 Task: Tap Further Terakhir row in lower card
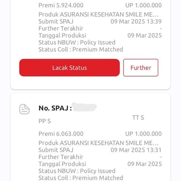[100, 157]
